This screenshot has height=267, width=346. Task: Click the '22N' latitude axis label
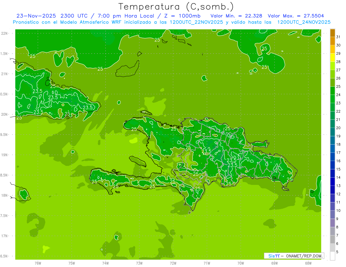click(x=4, y=33)
